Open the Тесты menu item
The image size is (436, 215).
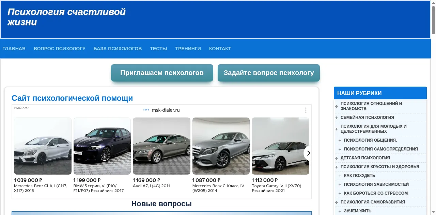point(158,49)
